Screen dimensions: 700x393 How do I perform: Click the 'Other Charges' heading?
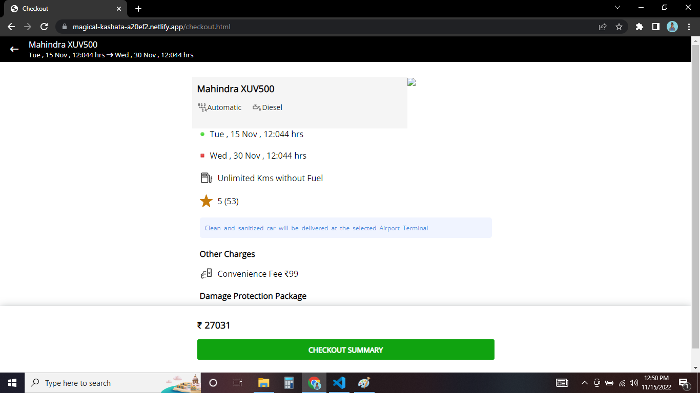pyautogui.click(x=228, y=254)
